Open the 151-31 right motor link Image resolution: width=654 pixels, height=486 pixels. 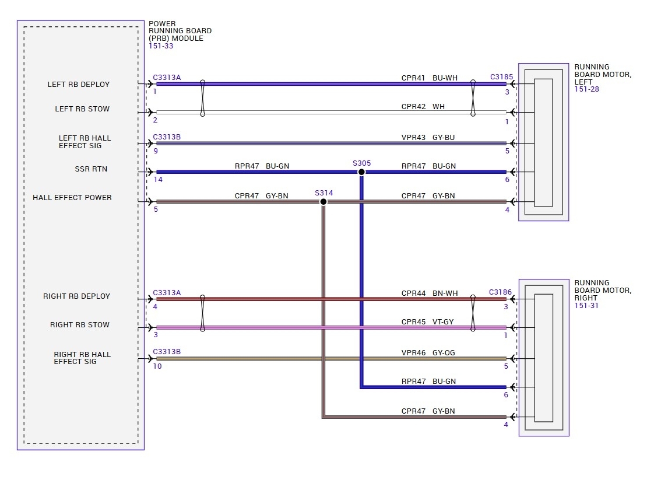[586, 305]
